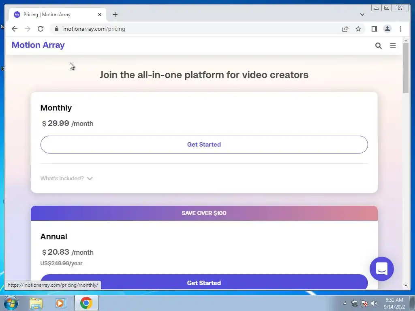Restore down the Chrome window
The width and height of the screenshot is (415, 311).
387,8
